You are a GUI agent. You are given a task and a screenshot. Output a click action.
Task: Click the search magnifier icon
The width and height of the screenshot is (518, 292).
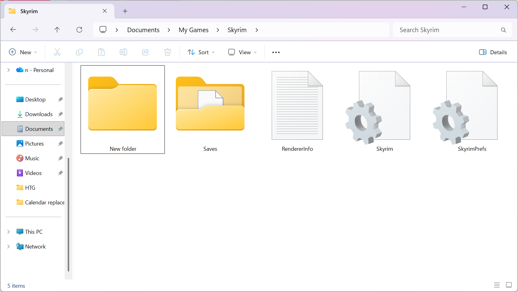(504, 30)
